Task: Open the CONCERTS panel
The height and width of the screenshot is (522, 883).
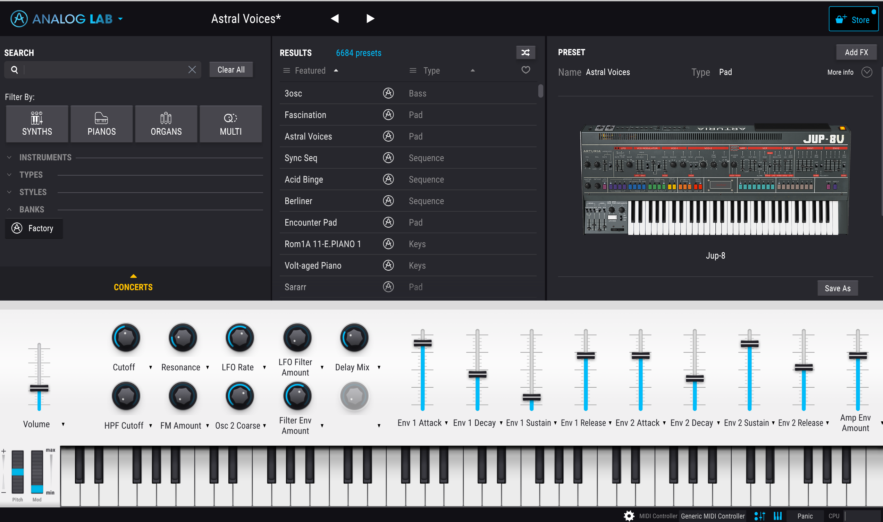Action: (133, 283)
